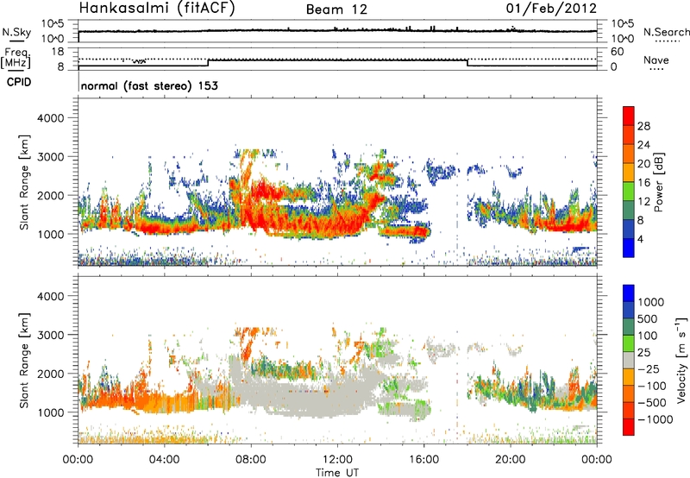Click the 'CPID' label
690x478 pixels.
coord(19,82)
